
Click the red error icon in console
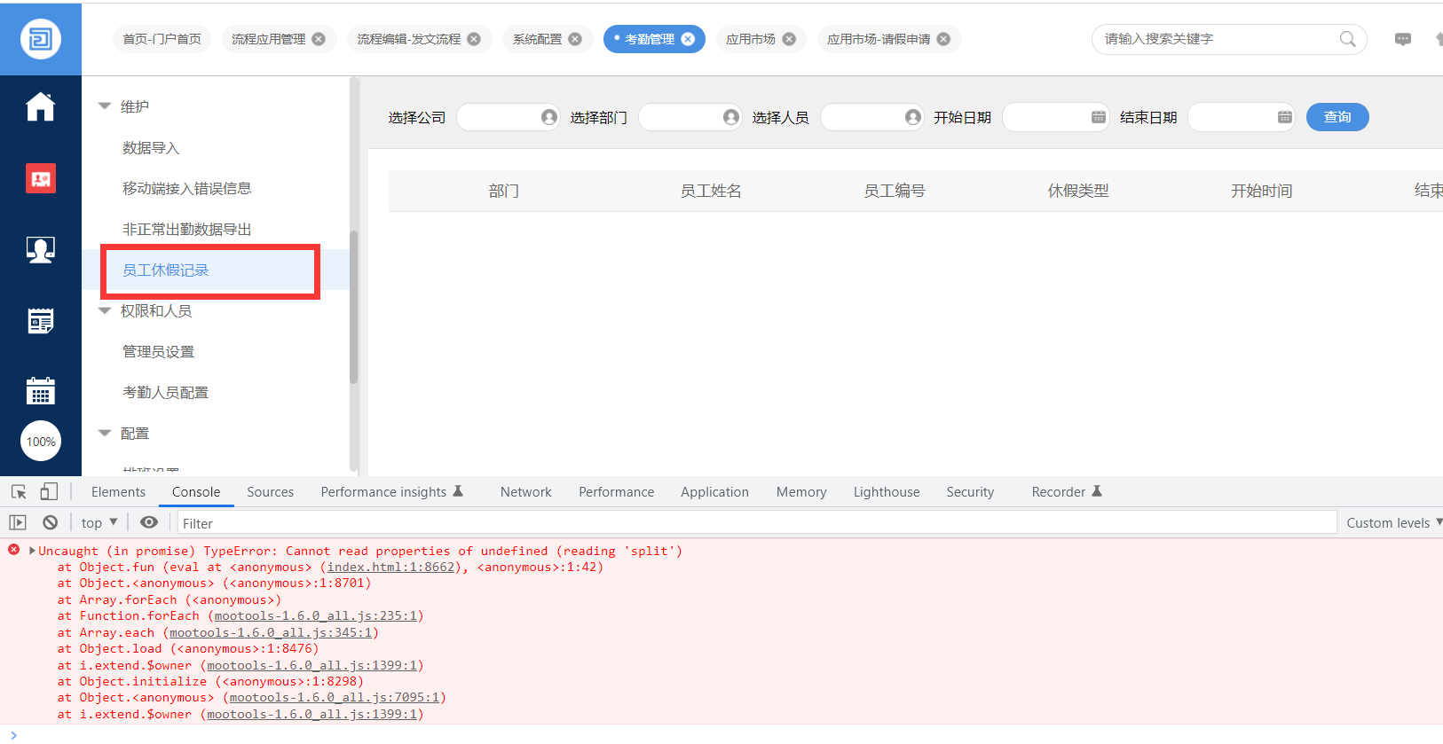point(13,550)
